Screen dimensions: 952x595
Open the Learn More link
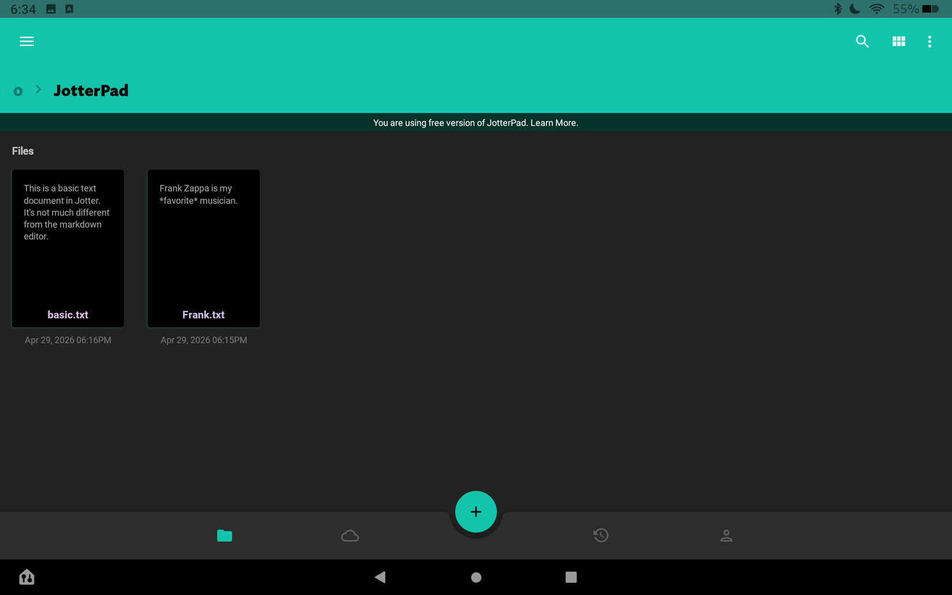[x=554, y=123]
